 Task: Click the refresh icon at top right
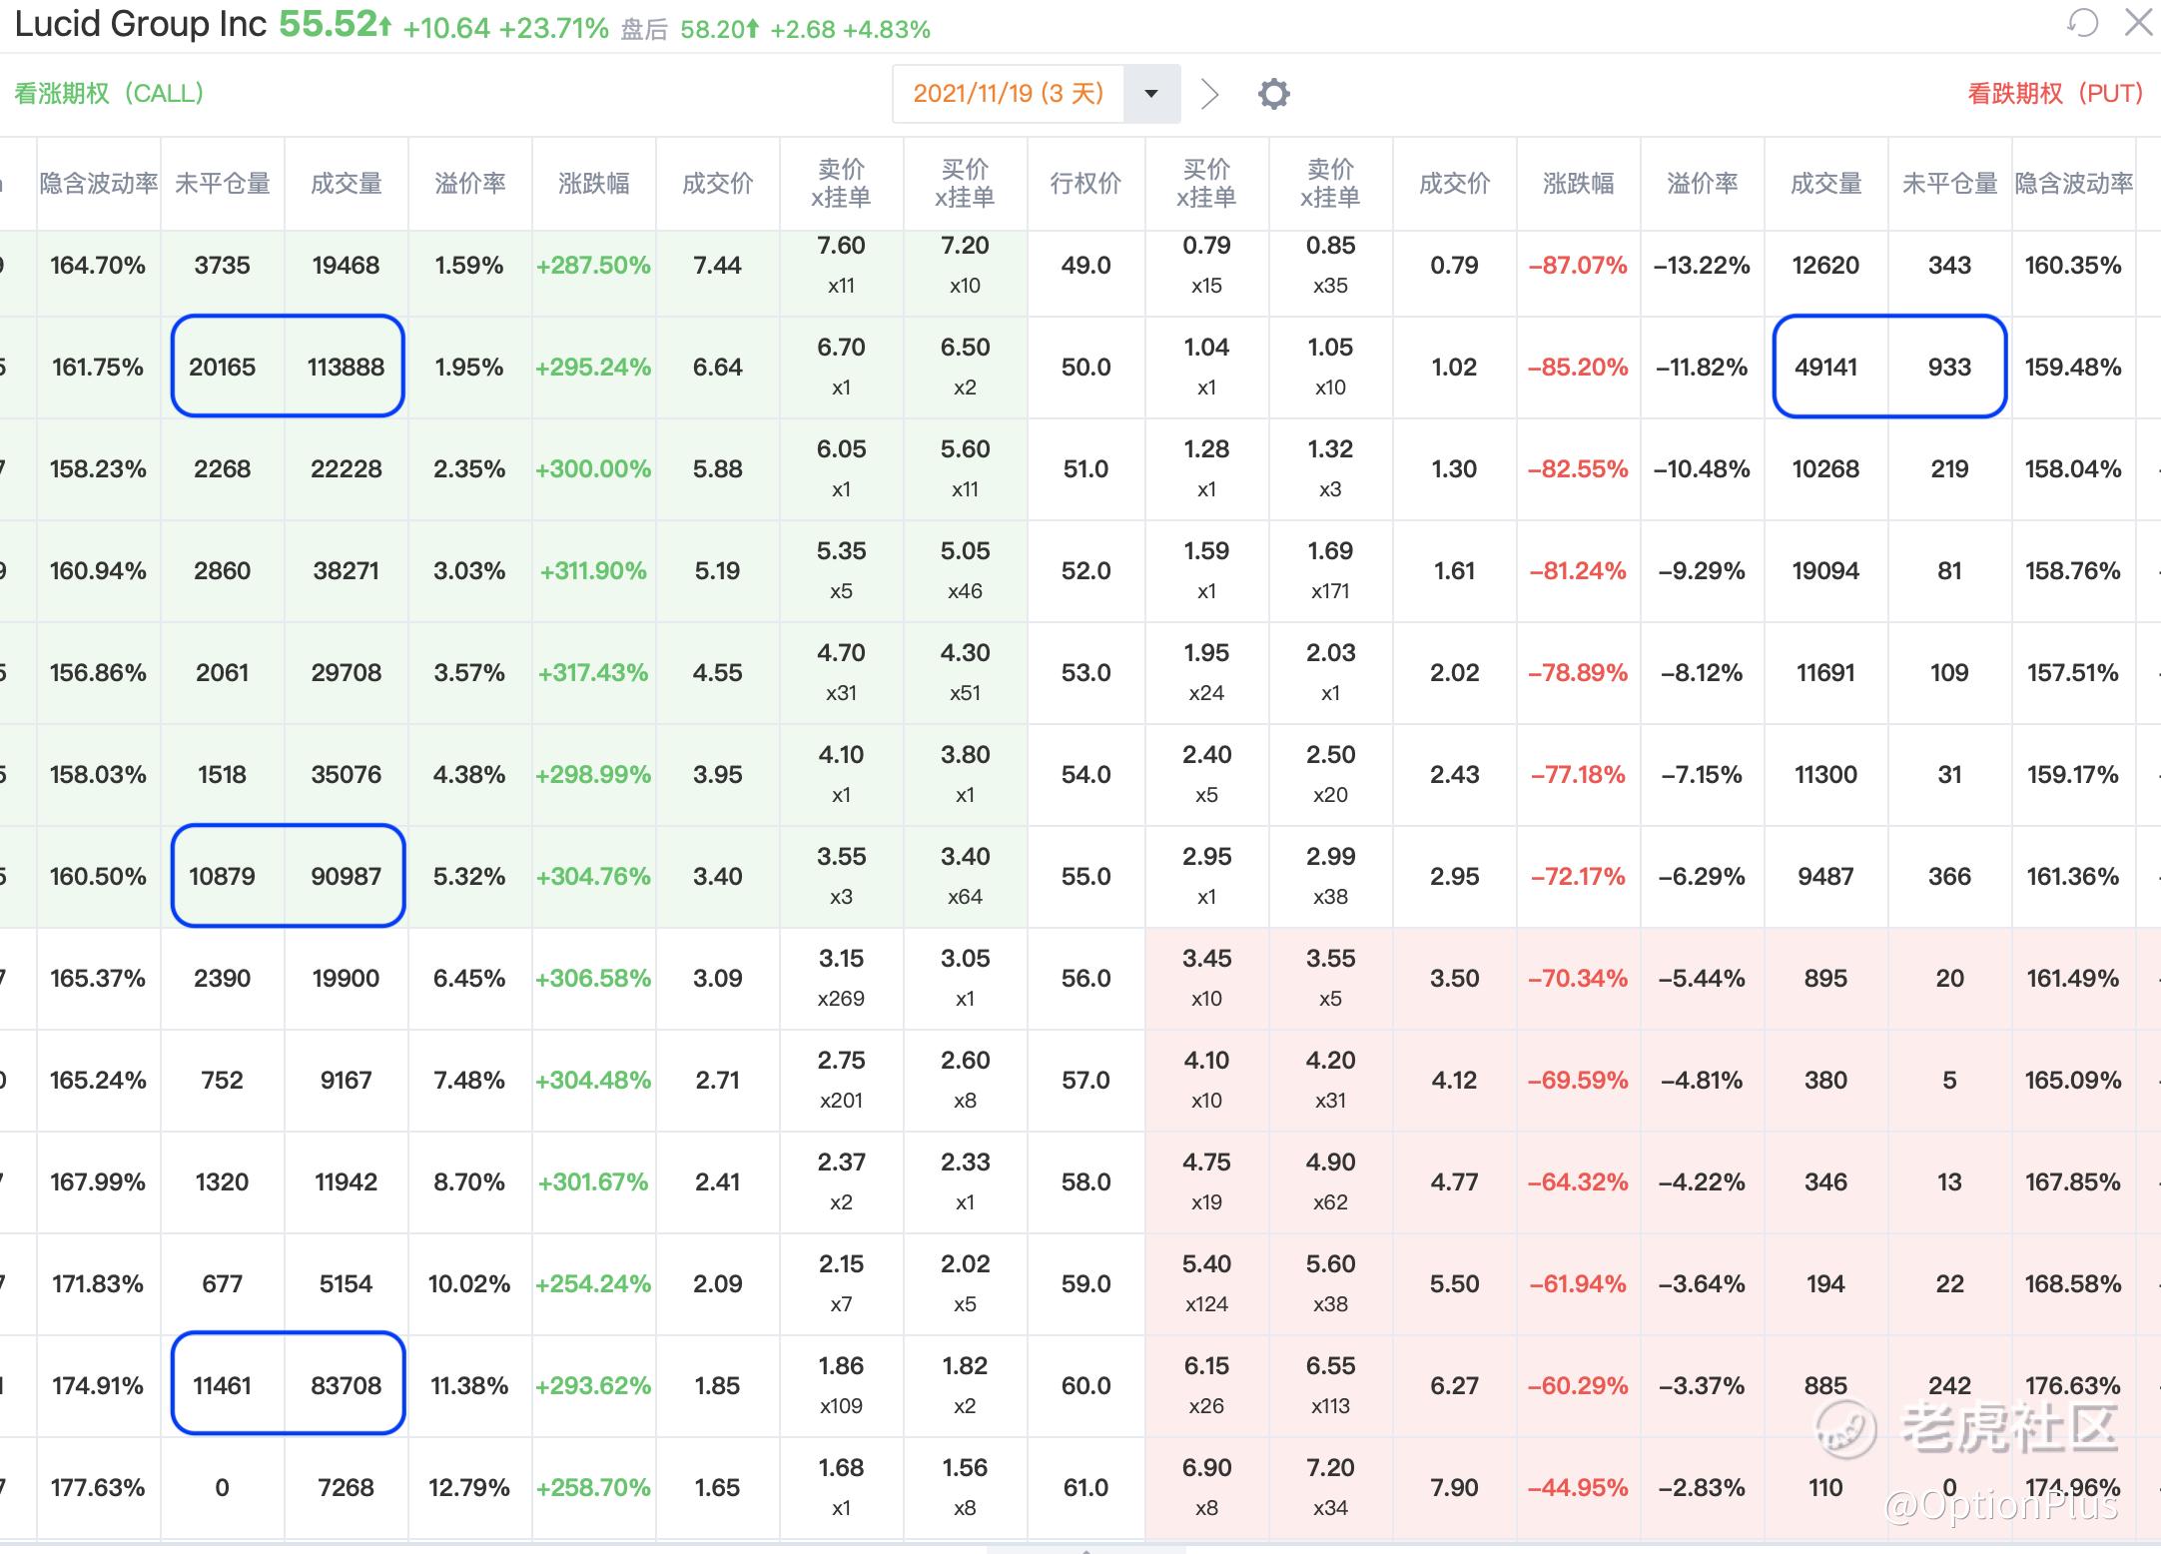[2082, 22]
